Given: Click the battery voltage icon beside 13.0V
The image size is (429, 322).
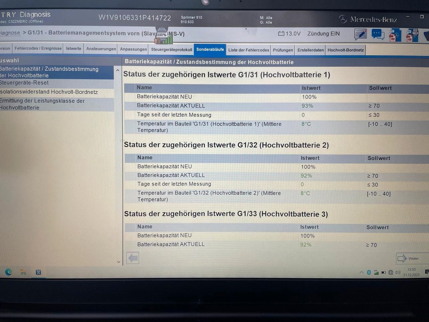Looking at the screenshot, I should coord(281,34).
